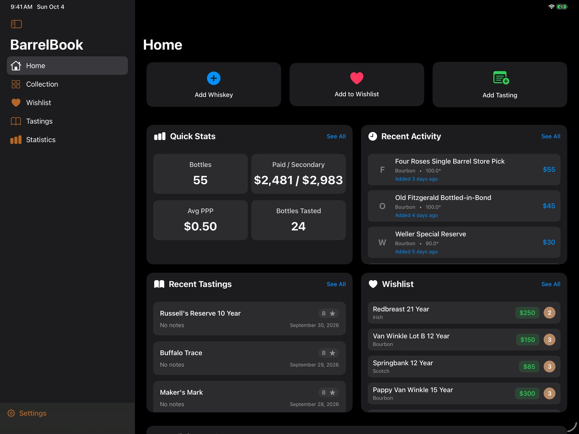Click the Home house icon in sidebar
This screenshot has height=434, width=579.
coord(16,66)
